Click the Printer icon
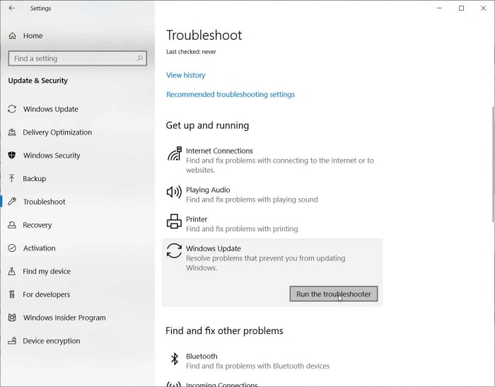Screen dimensions: 495x387 click(174, 222)
